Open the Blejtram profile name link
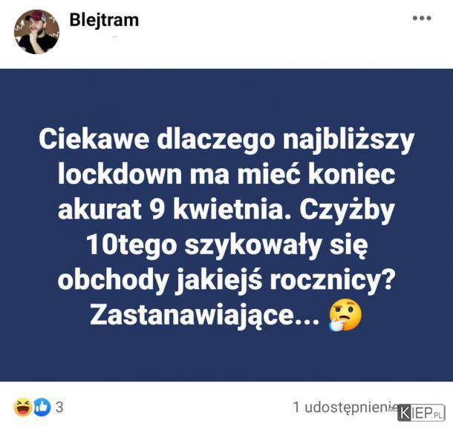 (x=104, y=20)
